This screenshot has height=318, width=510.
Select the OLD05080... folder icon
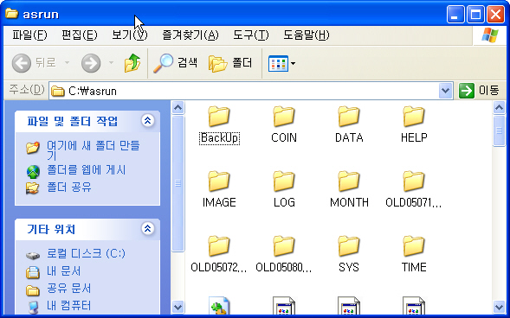point(284,246)
